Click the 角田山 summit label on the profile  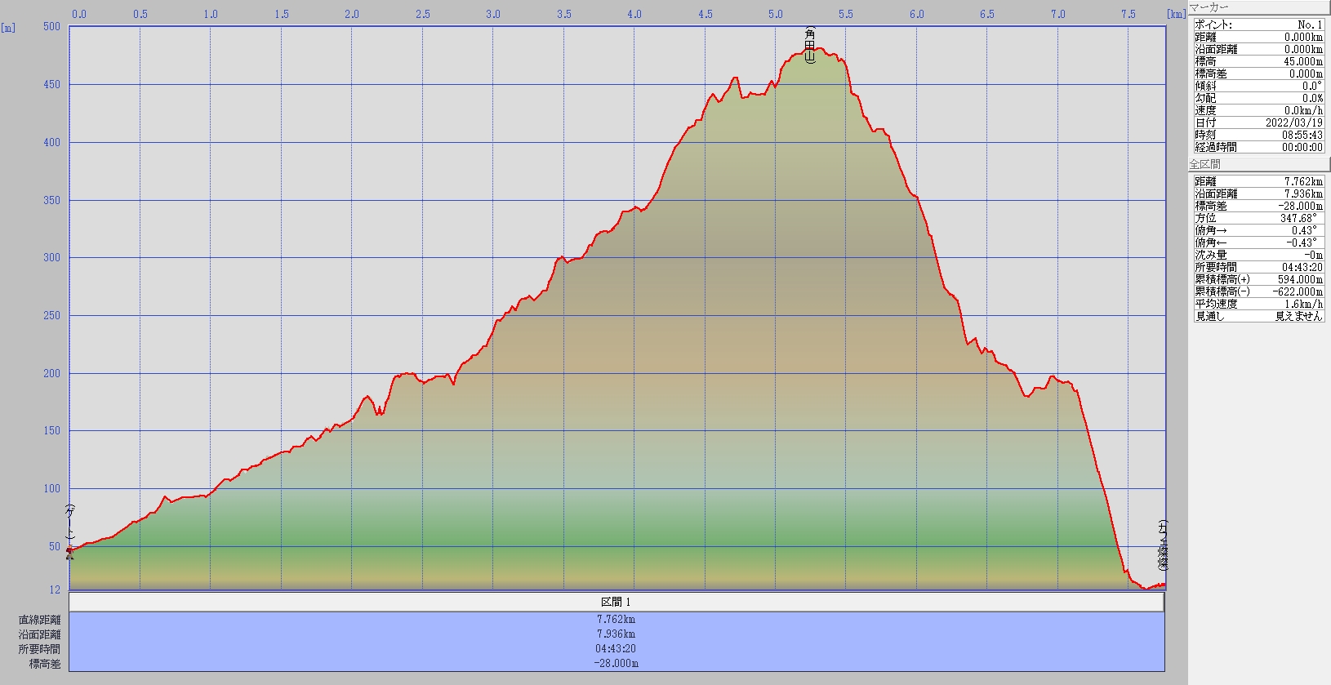809,45
